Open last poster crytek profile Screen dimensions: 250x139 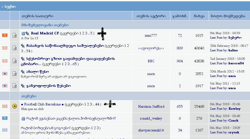click(x=234, y=132)
